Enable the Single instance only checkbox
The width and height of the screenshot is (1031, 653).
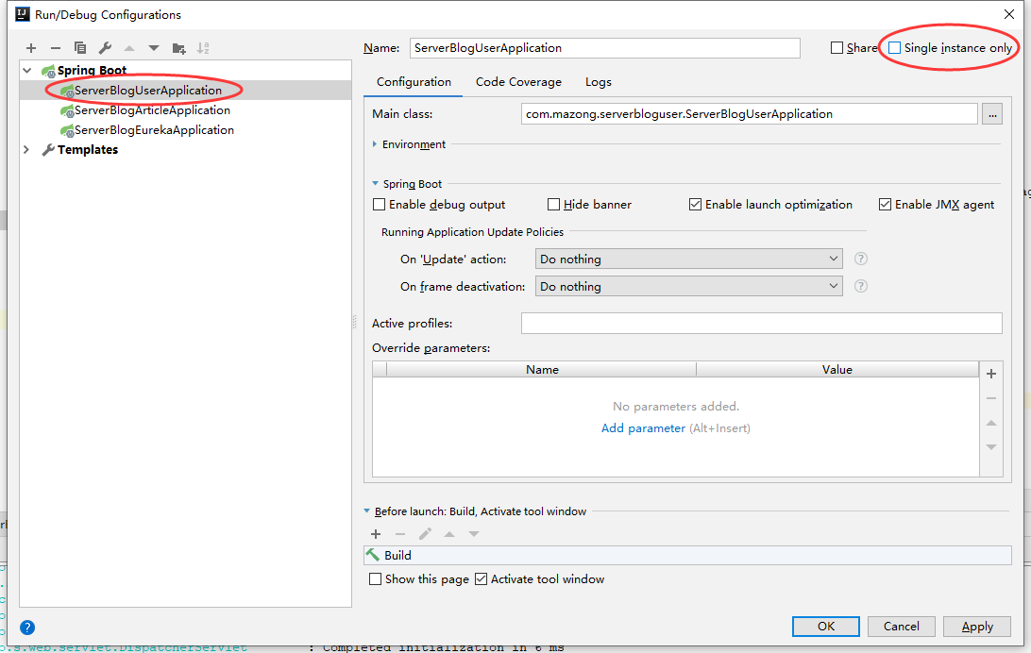[894, 48]
